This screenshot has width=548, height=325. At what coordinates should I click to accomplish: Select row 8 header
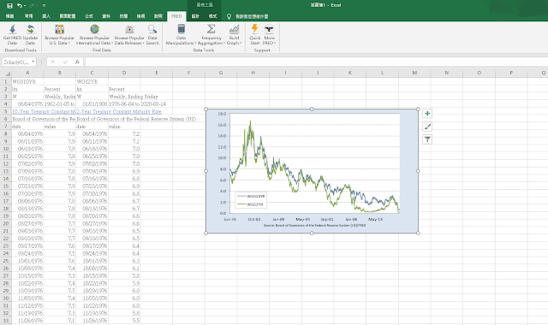click(x=6, y=133)
